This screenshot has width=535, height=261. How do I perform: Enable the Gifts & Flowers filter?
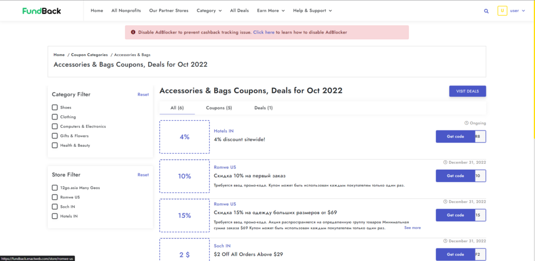click(x=54, y=136)
